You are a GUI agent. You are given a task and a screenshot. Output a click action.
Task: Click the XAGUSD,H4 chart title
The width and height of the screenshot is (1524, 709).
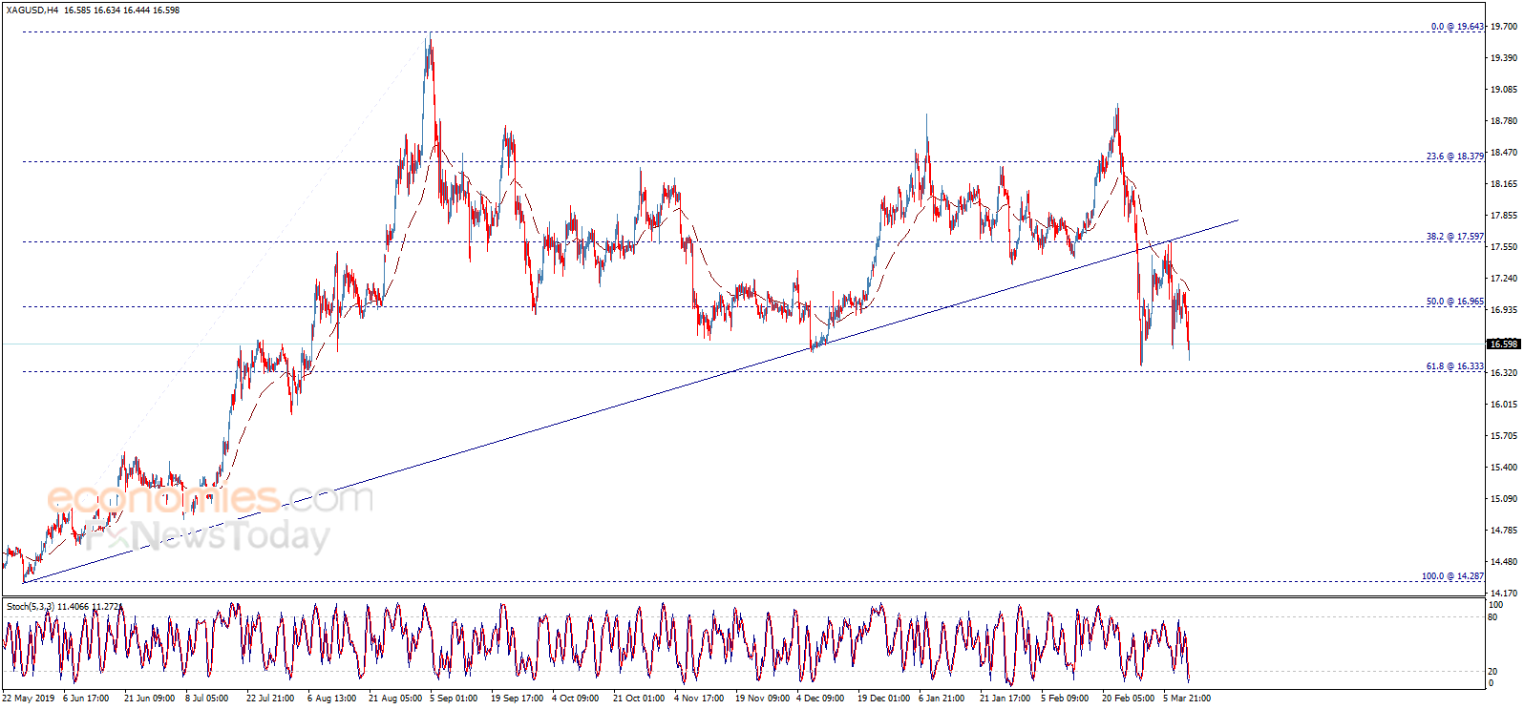[31, 10]
